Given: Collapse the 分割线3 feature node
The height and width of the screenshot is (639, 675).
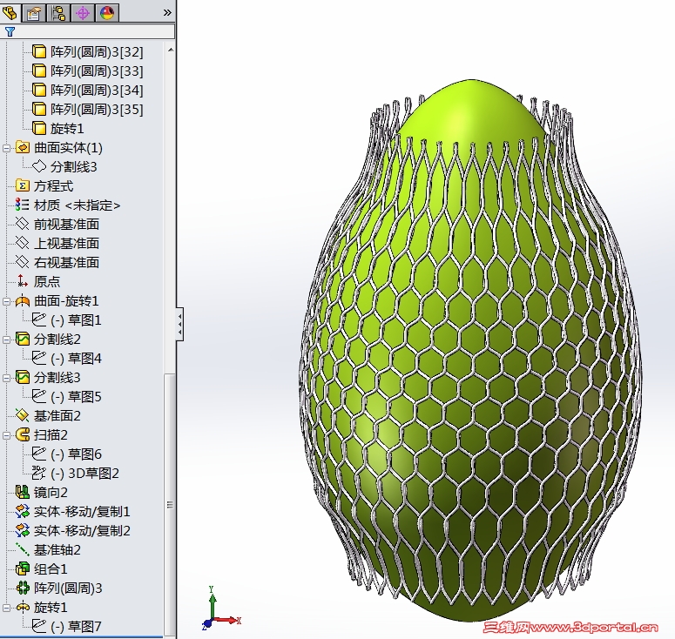Looking at the screenshot, I should (6, 378).
